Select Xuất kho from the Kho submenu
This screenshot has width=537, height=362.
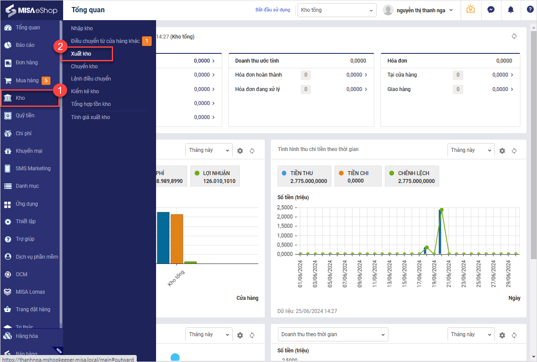tap(81, 54)
